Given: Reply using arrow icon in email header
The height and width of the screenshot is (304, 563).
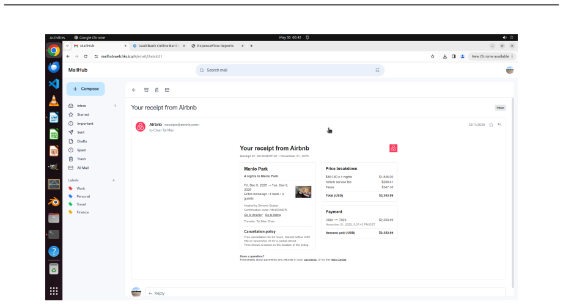Looking at the screenshot, I should 499,125.
